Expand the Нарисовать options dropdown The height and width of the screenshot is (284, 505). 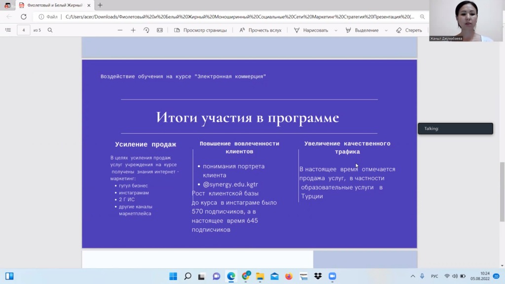(x=336, y=30)
